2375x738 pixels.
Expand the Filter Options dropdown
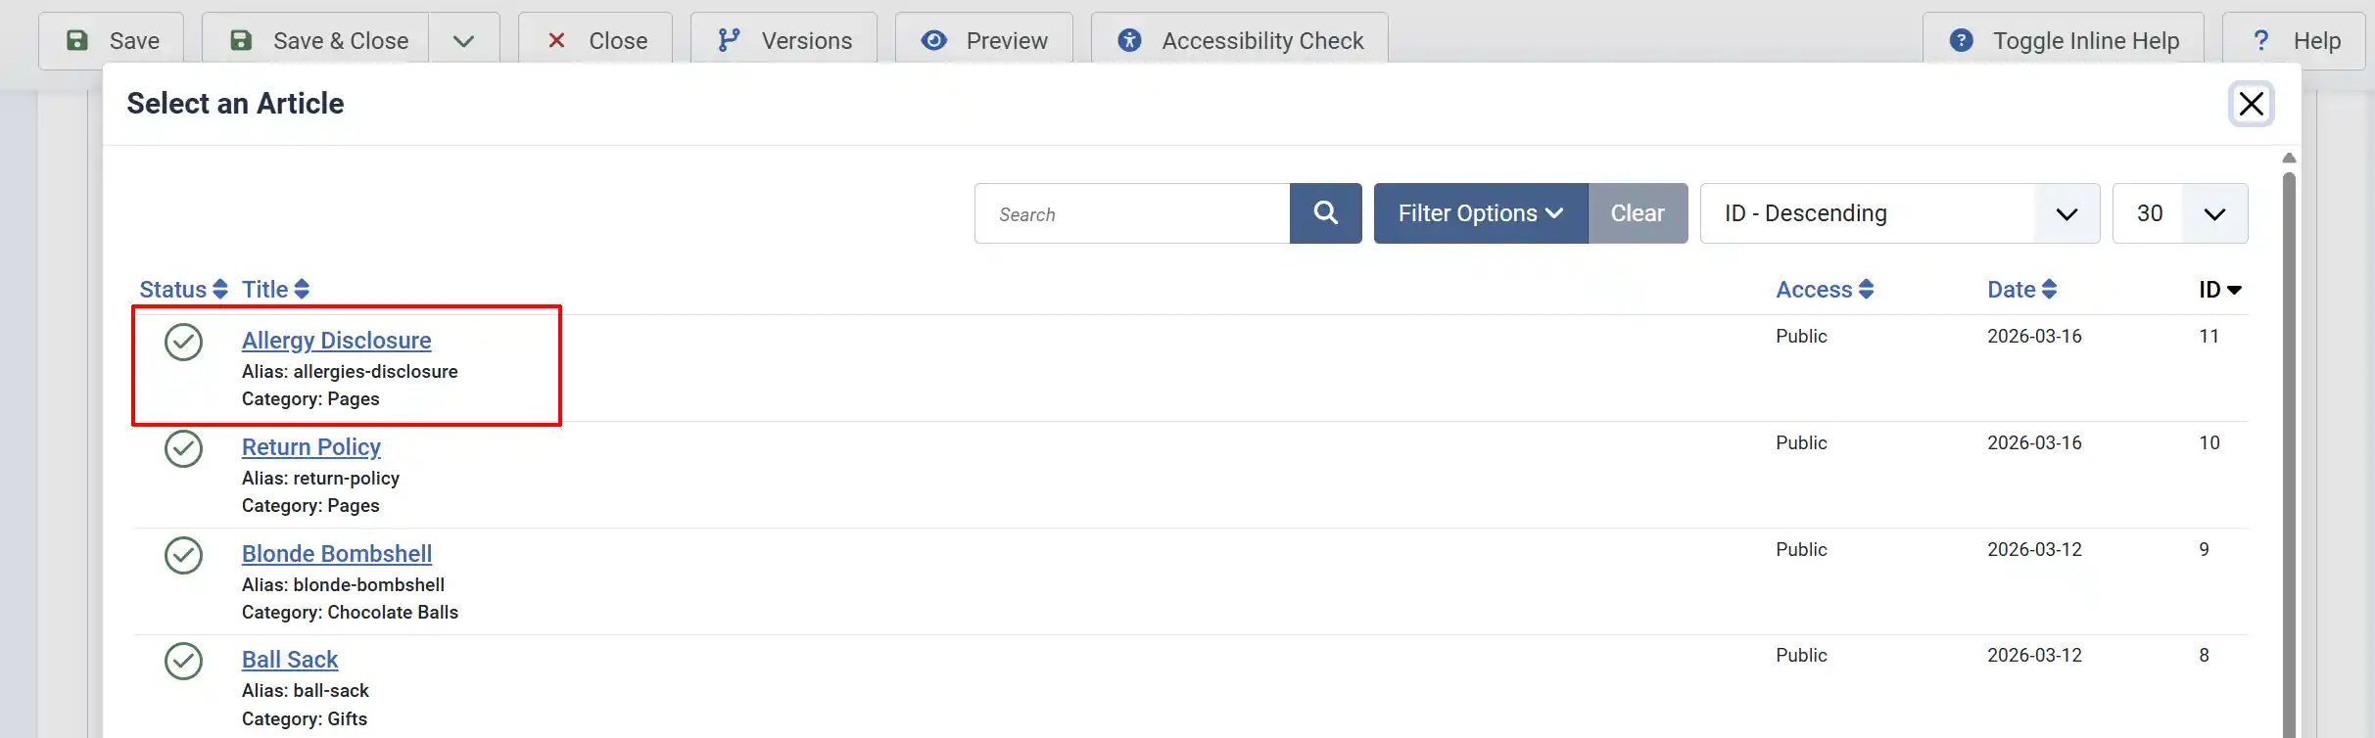click(x=1480, y=213)
